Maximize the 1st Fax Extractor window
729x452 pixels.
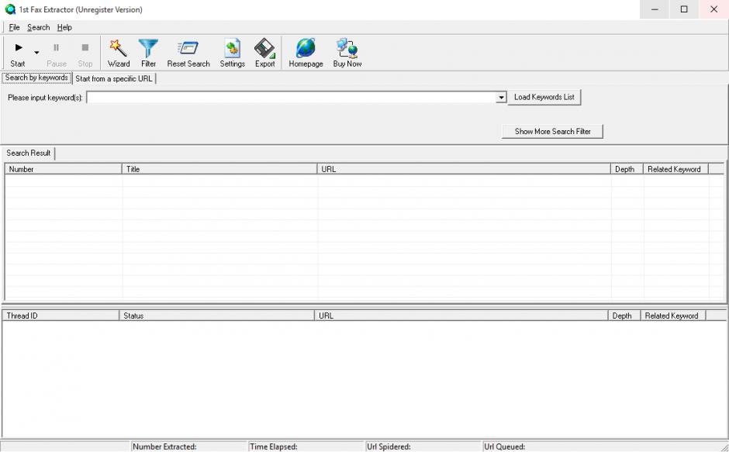click(x=684, y=9)
